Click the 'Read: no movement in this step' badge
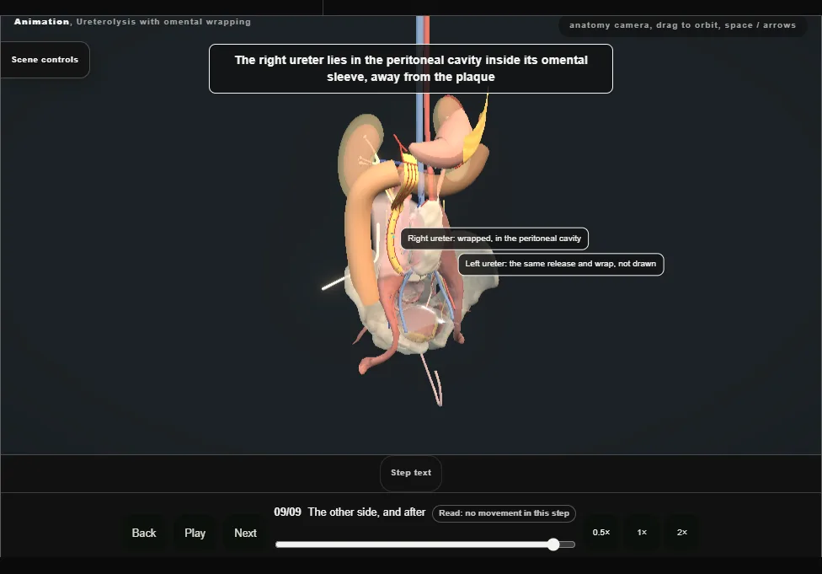 [504, 513]
